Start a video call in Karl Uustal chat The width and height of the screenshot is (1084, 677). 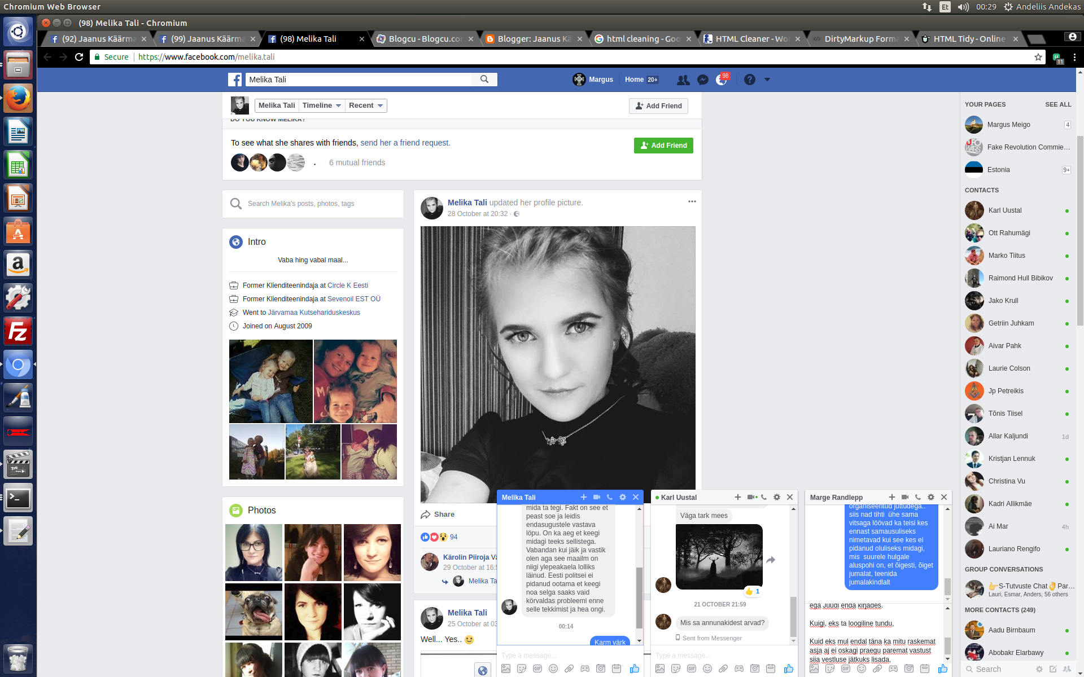(x=751, y=497)
